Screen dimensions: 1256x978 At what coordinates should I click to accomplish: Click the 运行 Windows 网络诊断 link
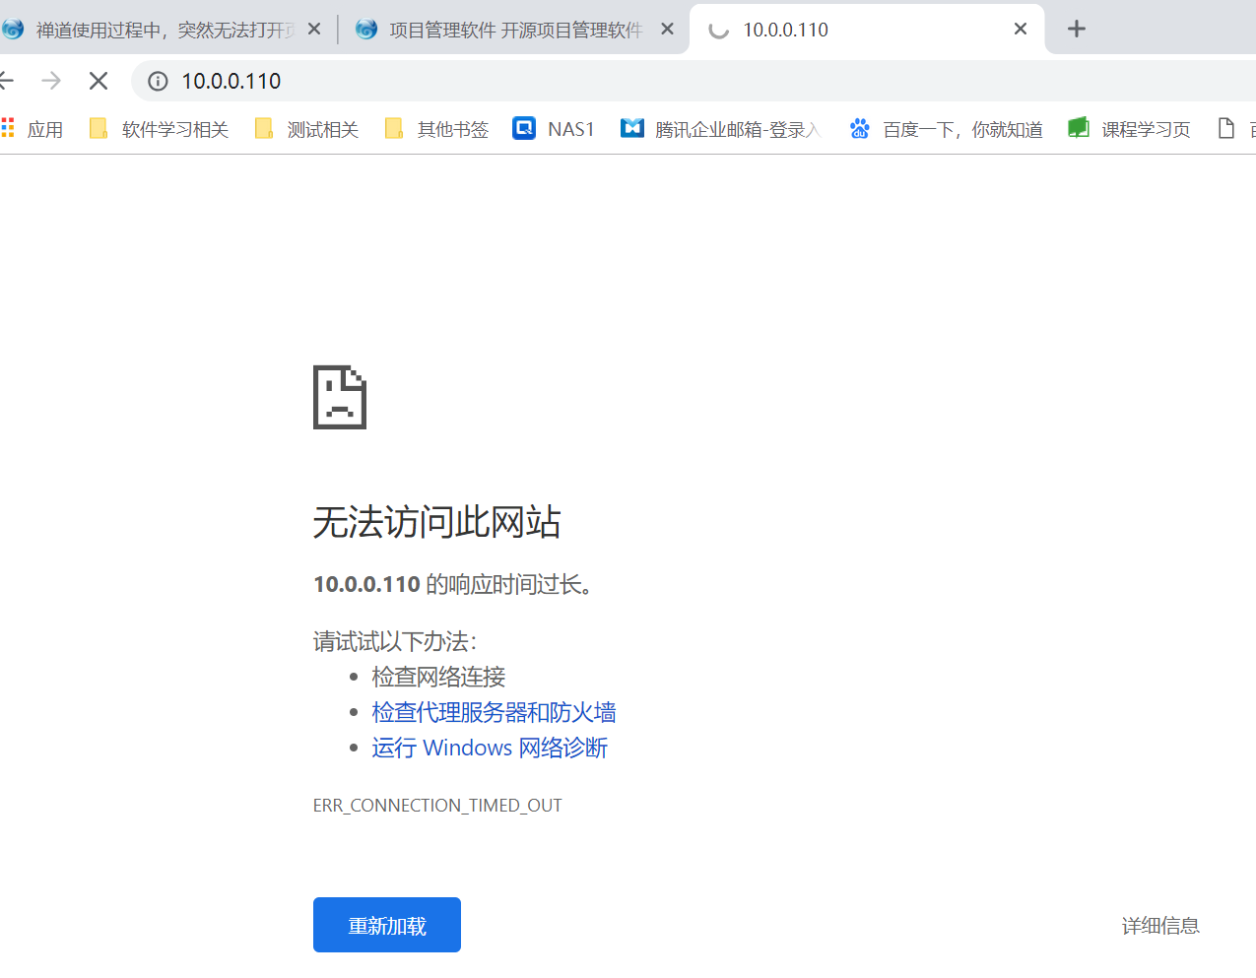[x=490, y=748]
